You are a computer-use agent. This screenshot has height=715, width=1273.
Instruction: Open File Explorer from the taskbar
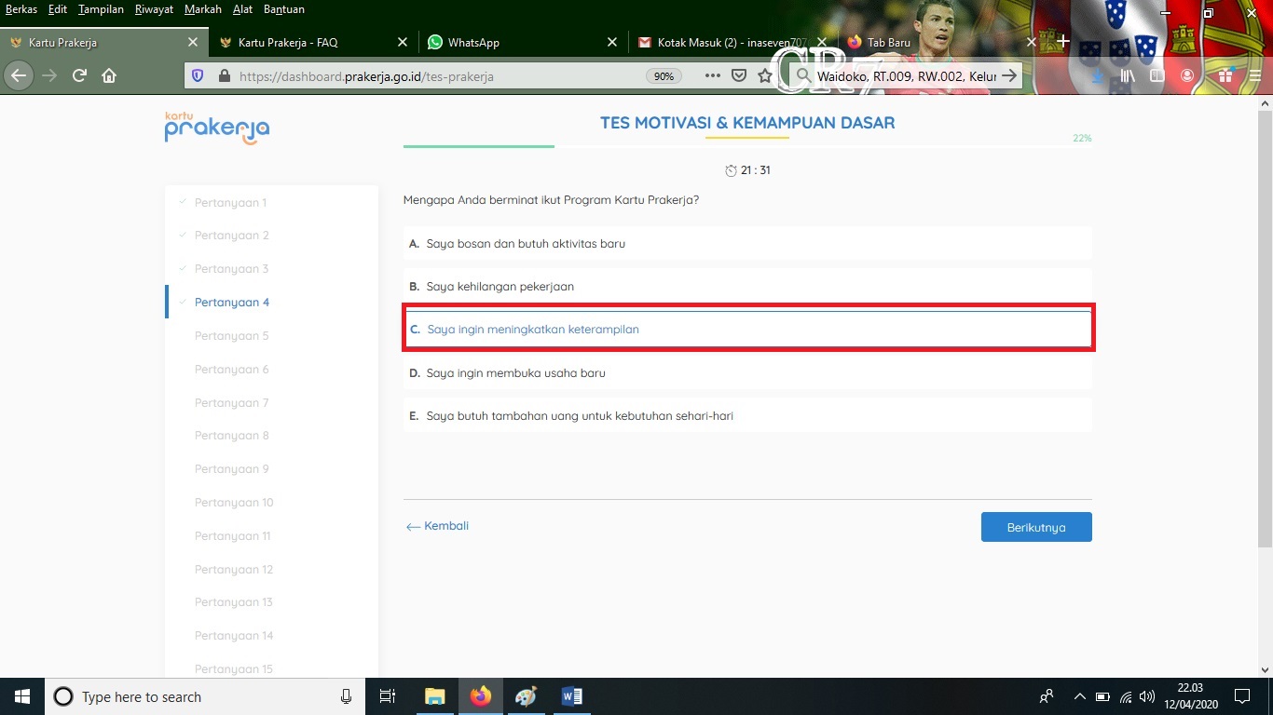(x=434, y=696)
